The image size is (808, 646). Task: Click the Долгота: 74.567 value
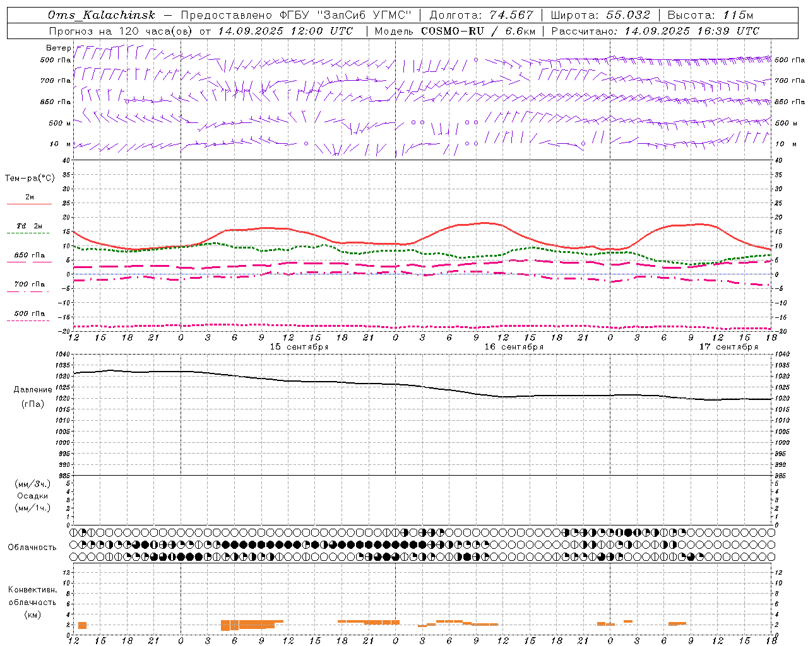coord(482,15)
